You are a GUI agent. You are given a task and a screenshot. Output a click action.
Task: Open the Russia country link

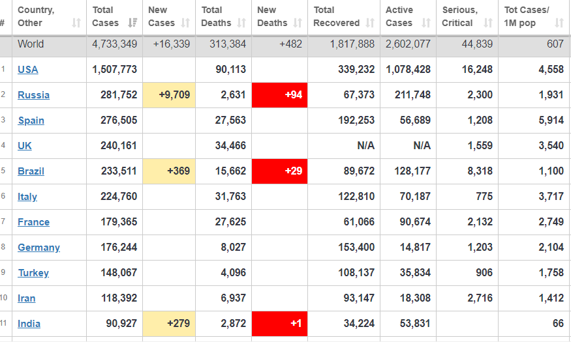point(33,95)
